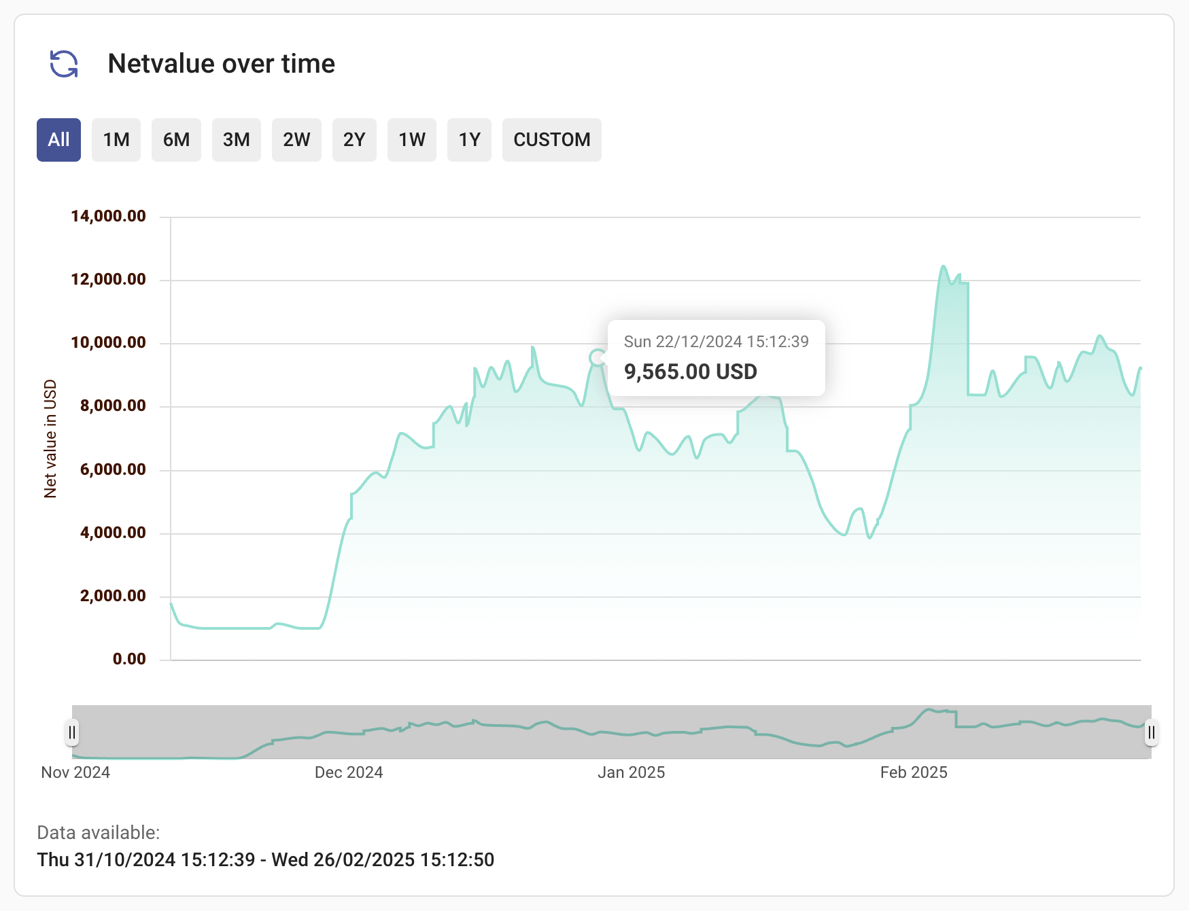Click the available data date range text
The height and width of the screenshot is (911, 1189).
pos(266,860)
